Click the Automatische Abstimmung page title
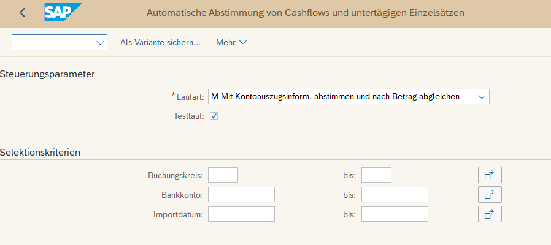 pyautogui.click(x=306, y=13)
